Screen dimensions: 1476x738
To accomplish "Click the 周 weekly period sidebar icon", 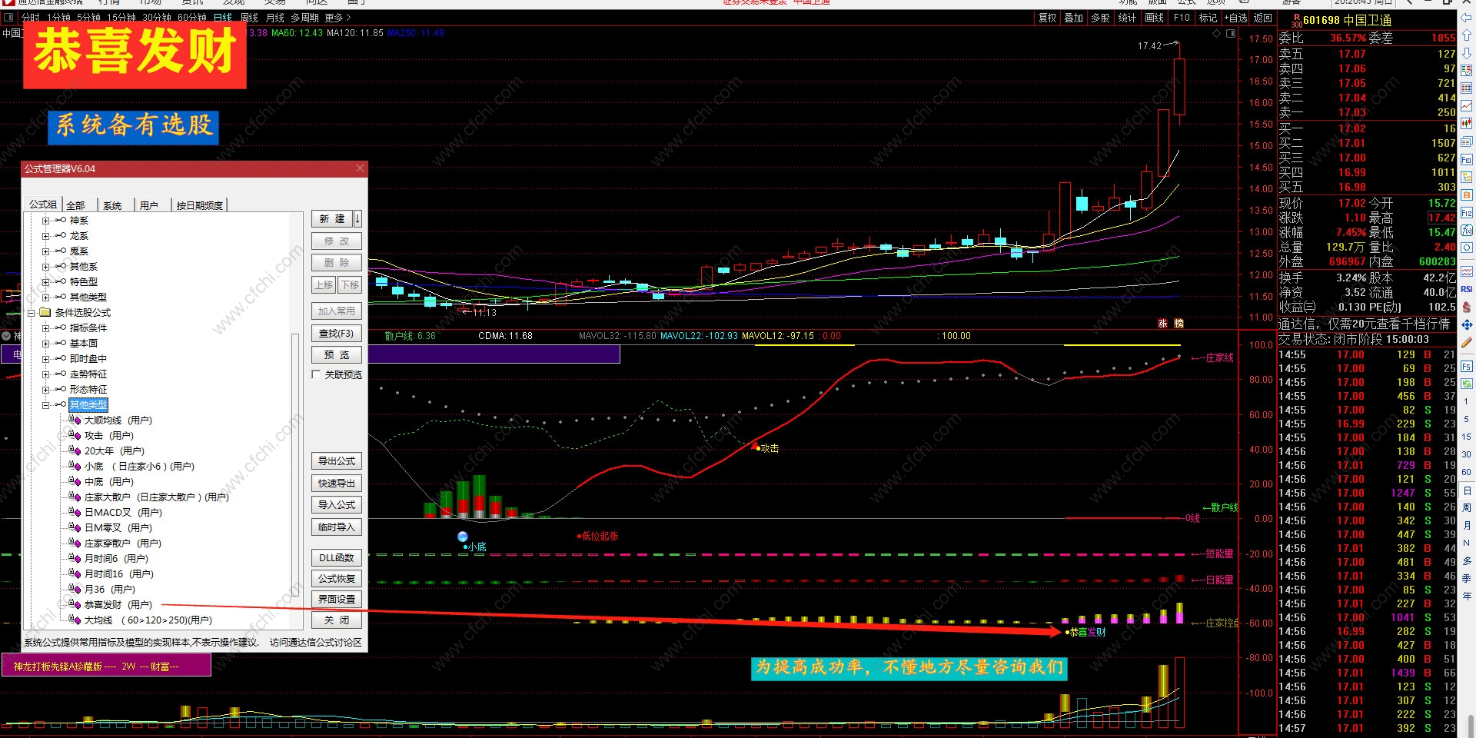I will tap(1467, 507).
